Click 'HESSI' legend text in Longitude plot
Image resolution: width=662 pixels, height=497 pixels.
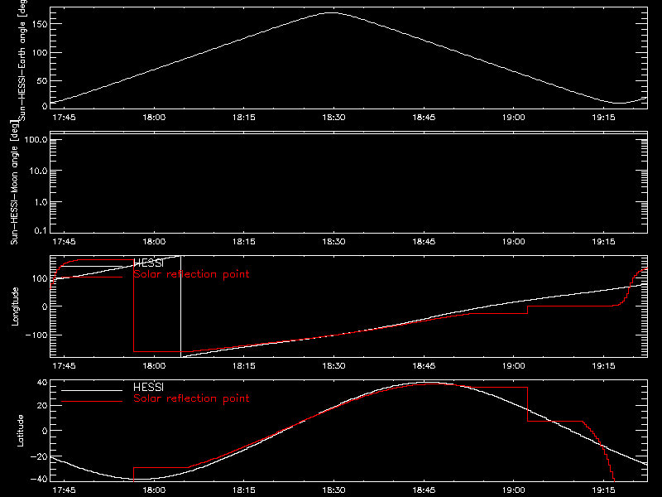click(x=148, y=263)
